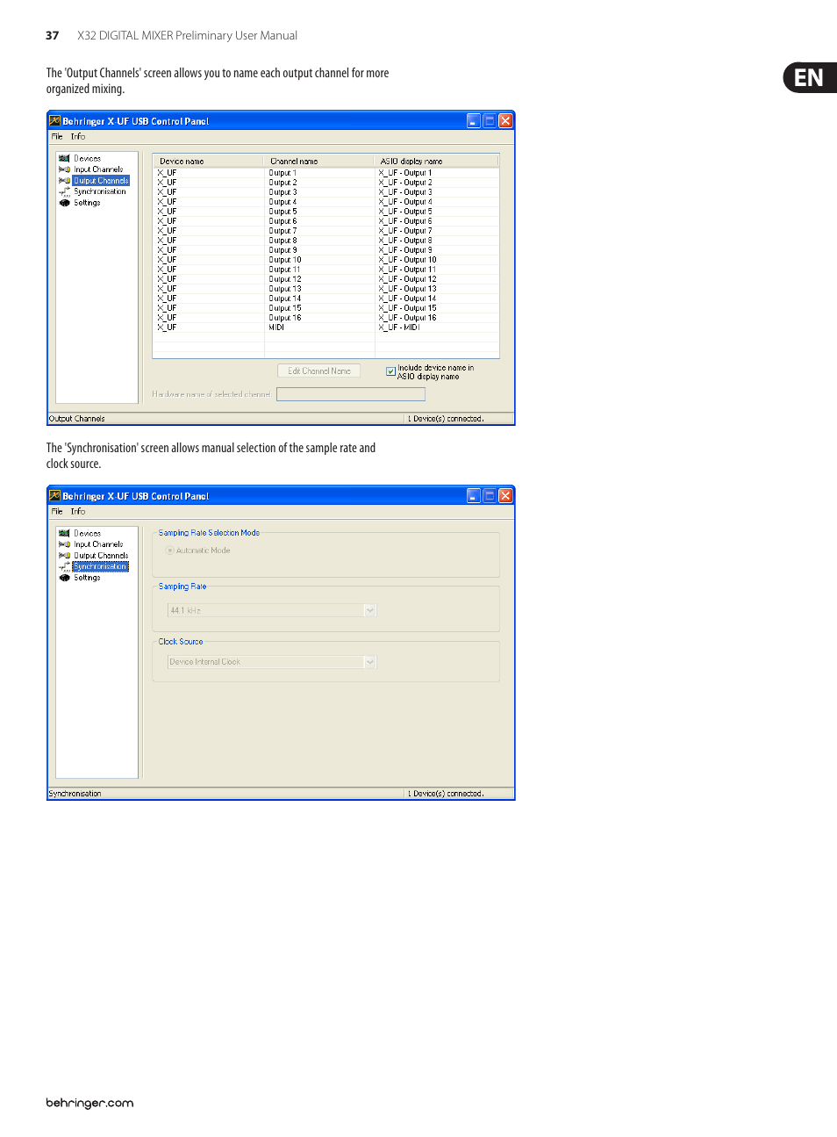Select Synchronisation label in the channel-table window tree
This screenshot has width=837, height=1137.
click(x=100, y=191)
